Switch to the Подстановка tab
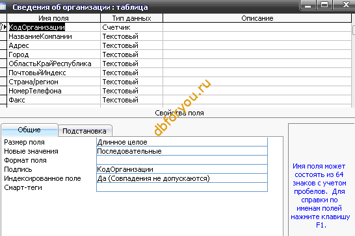The image size is (355, 236). pyautogui.click(x=85, y=131)
